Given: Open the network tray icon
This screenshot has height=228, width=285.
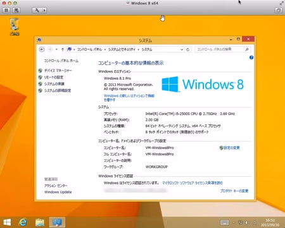Looking at the screenshot, I should (x=240, y=222).
